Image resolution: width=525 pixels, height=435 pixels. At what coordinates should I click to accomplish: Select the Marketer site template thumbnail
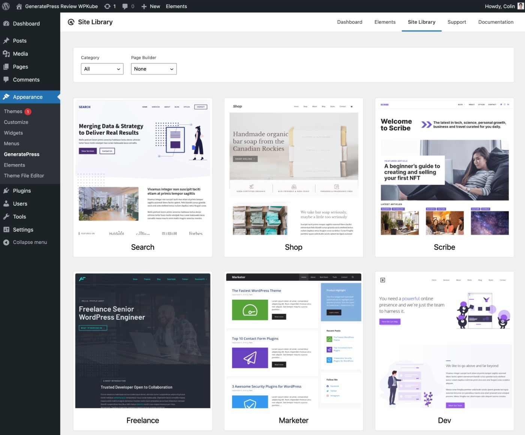tap(294, 341)
